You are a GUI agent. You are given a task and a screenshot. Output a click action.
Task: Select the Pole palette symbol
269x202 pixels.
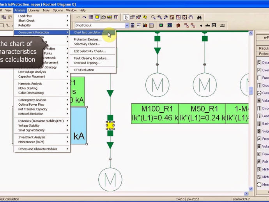tap(259, 162)
